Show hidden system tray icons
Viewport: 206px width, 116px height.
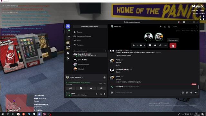[x=183, y=114]
